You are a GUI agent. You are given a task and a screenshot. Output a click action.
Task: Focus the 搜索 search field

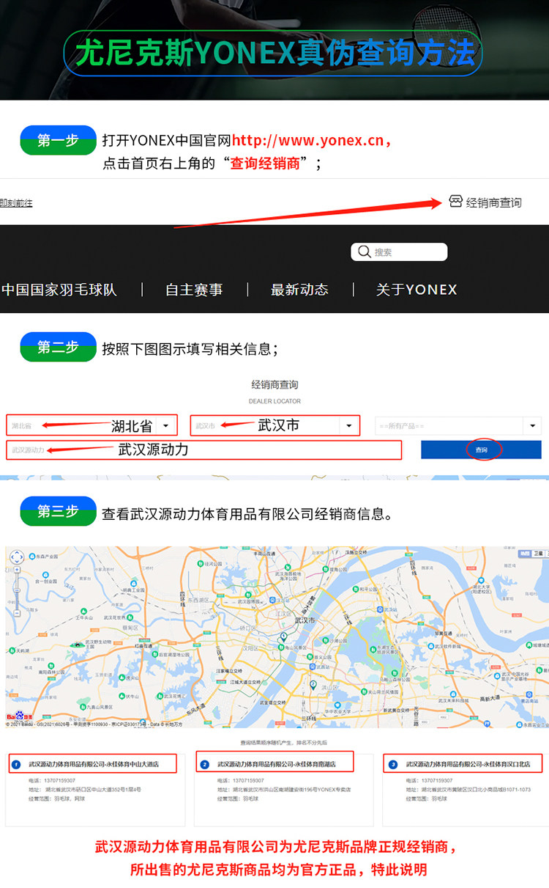[x=400, y=252]
